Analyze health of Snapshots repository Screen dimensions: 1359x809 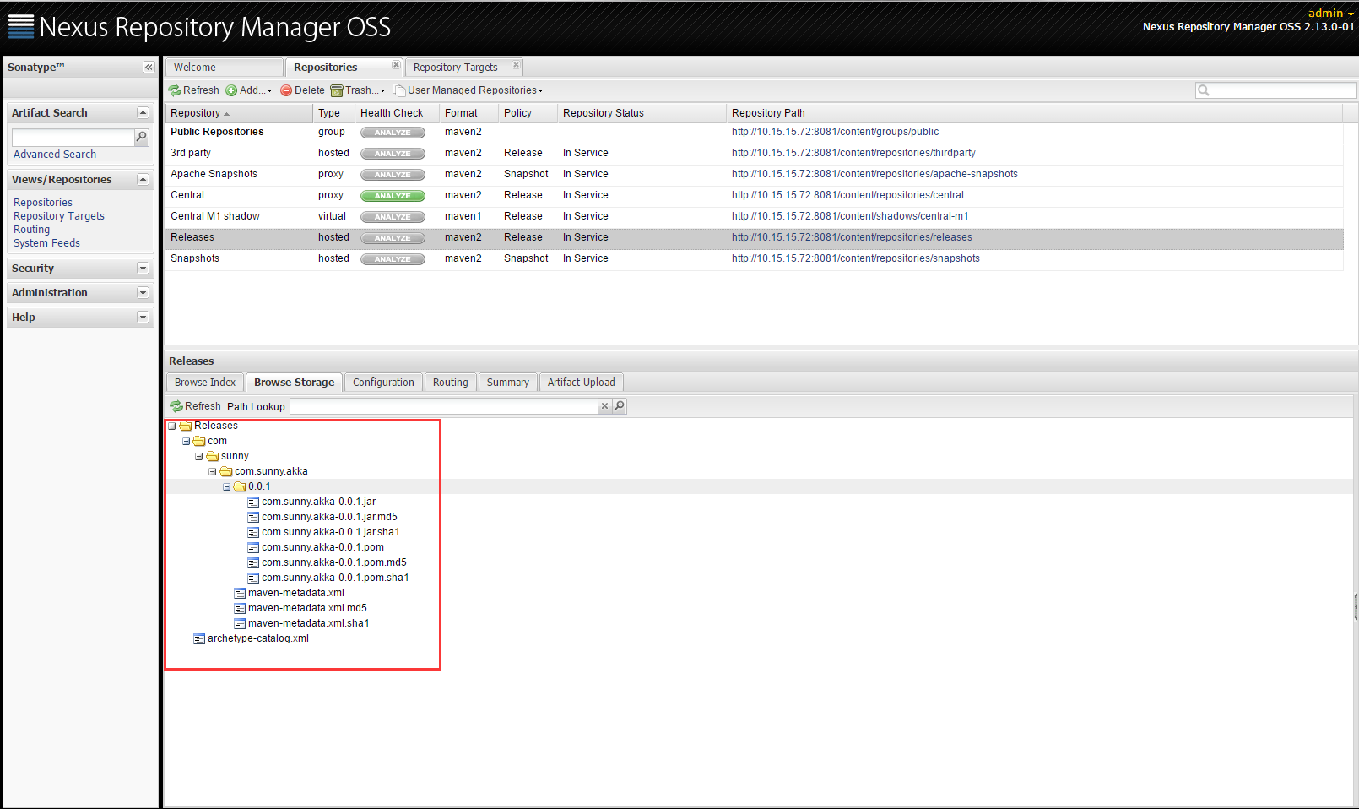pos(393,259)
